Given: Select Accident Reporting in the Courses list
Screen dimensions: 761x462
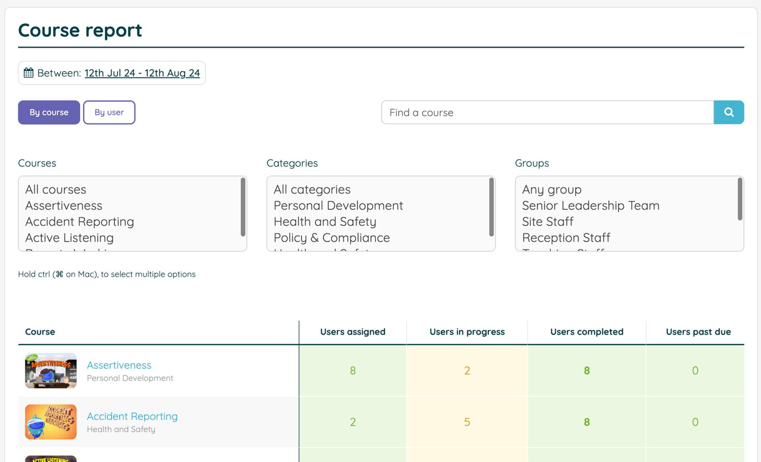Looking at the screenshot, I should point(79,221).
